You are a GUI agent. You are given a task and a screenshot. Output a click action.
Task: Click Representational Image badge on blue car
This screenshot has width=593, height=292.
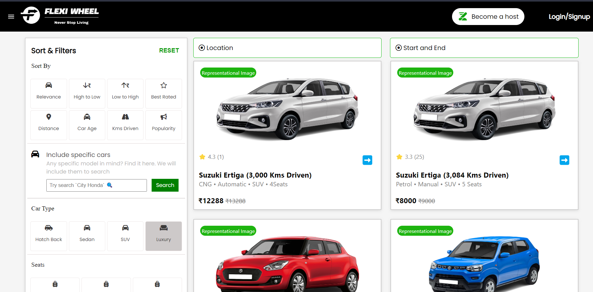click(x=425, y=231)
